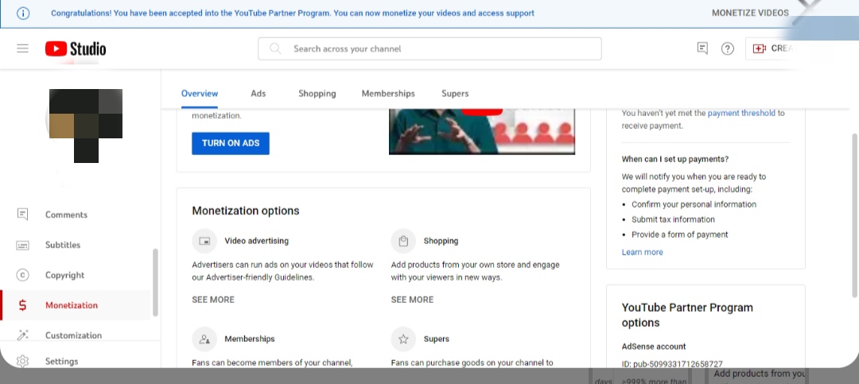Click the Customization wand icon

pyautogui.click(x=22, y=335)
